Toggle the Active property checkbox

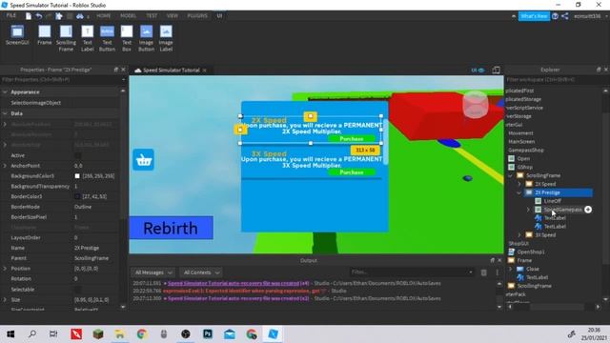click(x=77, y=155)
